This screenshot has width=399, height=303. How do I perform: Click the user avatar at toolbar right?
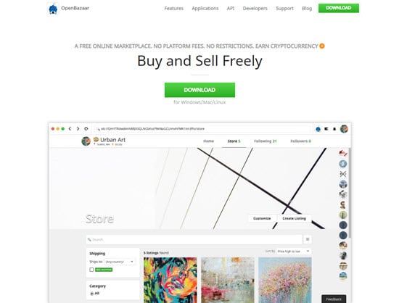(x=344, y=128)
